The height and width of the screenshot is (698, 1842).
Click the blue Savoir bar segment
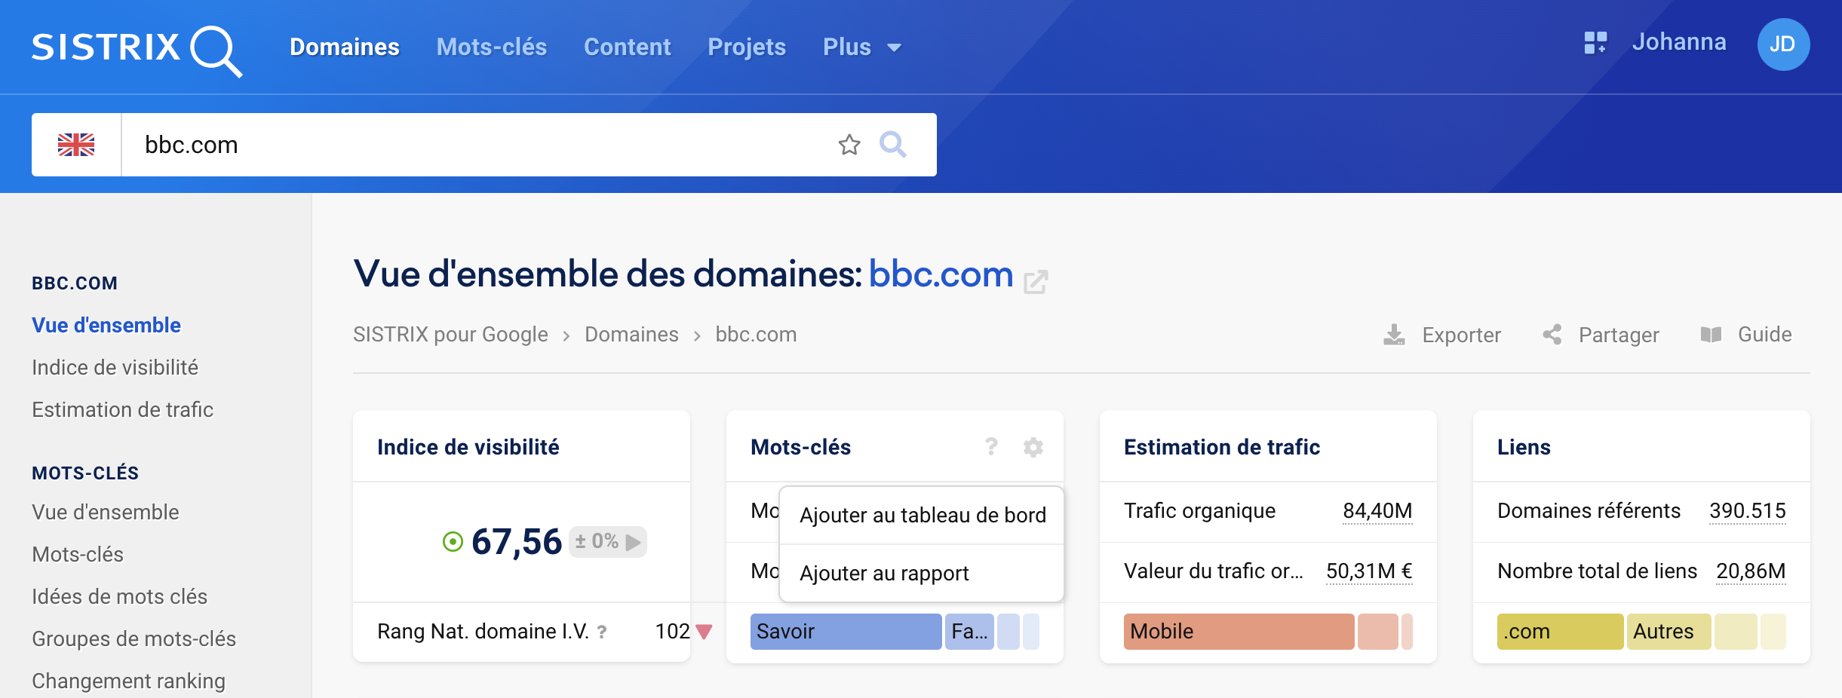pyautogui.click(x=846, y=632)
